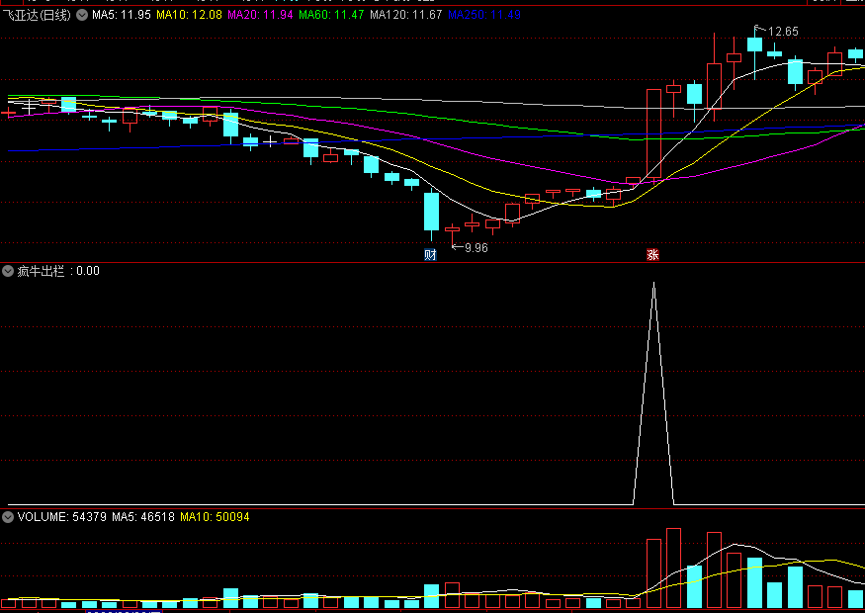865x613 pixels.
Task: Click the VOLUME: 54379 label
Action: coord(61,517)
